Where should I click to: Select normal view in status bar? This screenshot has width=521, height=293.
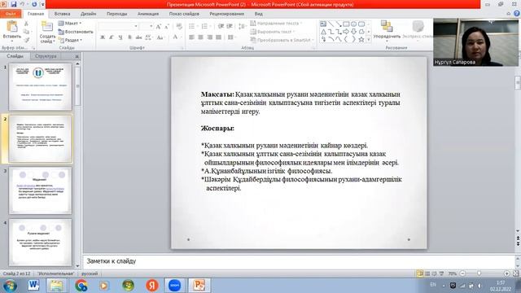point(420,273)
